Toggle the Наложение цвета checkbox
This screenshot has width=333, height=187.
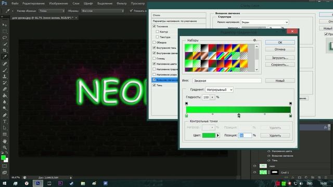coord(154,63)
